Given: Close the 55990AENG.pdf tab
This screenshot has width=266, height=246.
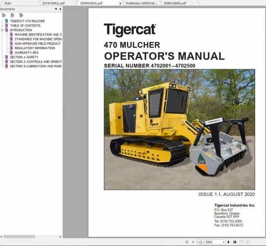Looking at the screenshot, I should (120, 4).
